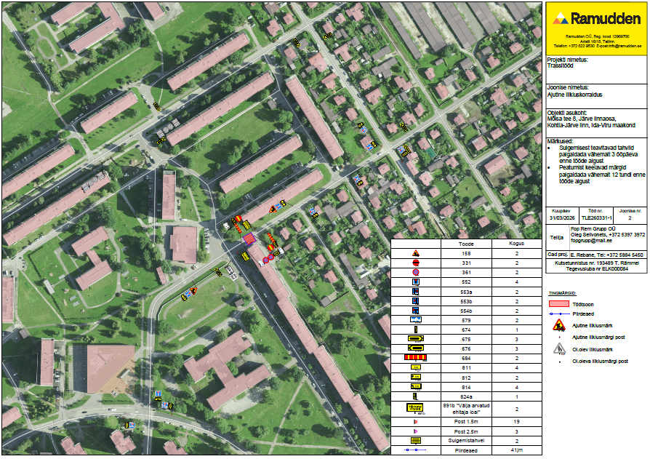Select the yellow right-arrow sign 675 icon
This screenshot has width=650, height=459.
click(x=416, y=339)
